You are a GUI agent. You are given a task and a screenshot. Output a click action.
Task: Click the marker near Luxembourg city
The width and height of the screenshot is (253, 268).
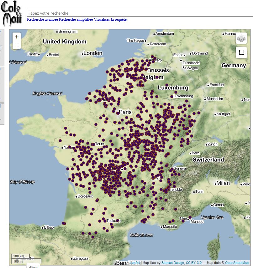pos(171,96)
